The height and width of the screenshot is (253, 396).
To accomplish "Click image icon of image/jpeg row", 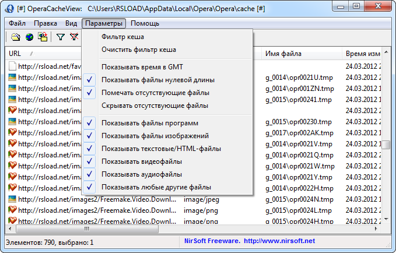I will pyautogui.click(x=12, y=199).
